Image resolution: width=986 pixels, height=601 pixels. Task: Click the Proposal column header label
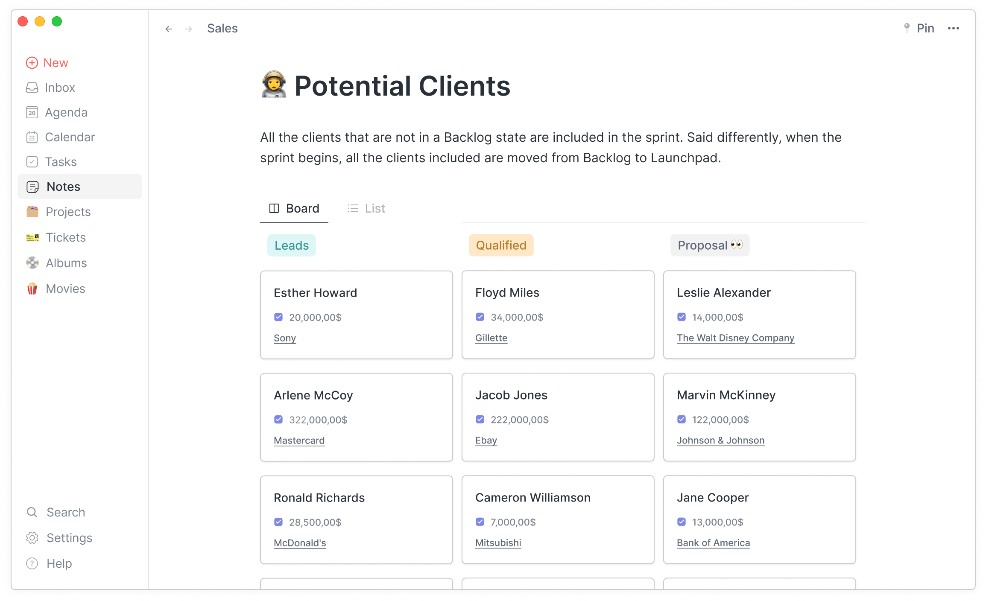pyautogui.click(x=709, y=245)
